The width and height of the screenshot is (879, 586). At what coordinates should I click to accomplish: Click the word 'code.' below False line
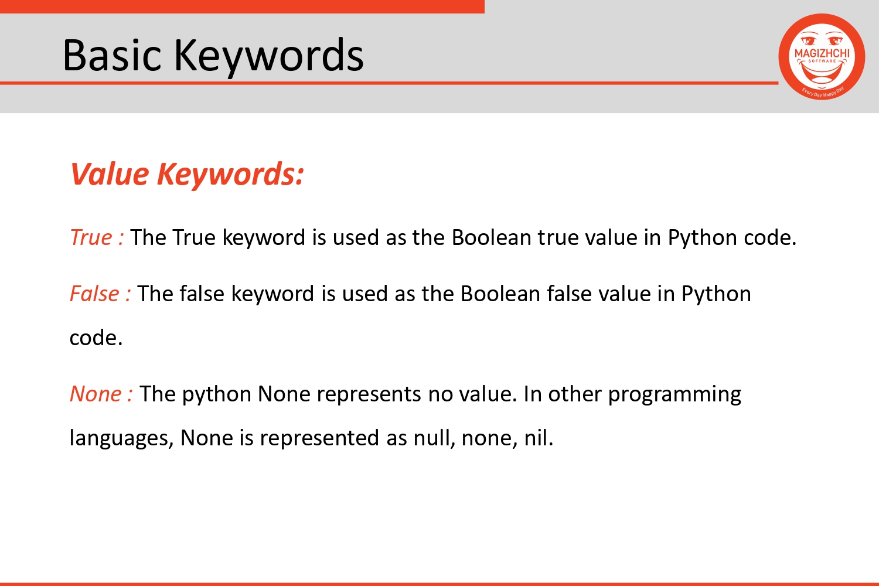coord(96,338)
